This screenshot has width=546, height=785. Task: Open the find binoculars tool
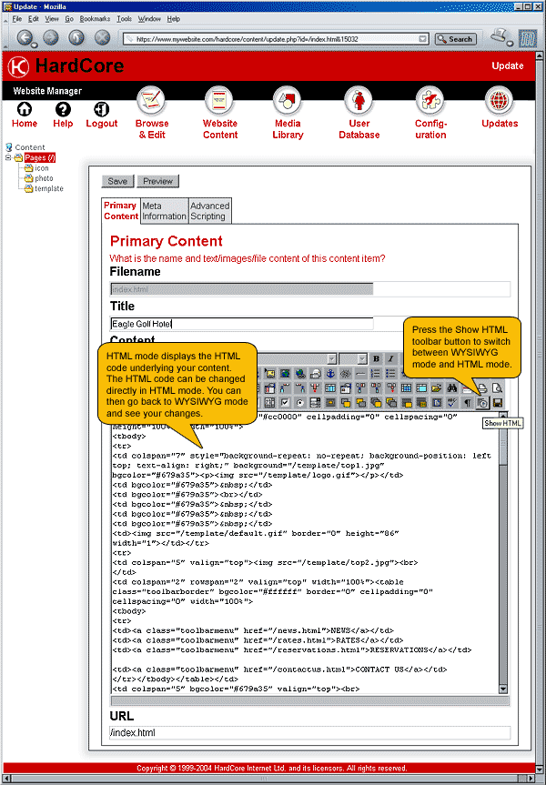[452, 388]
